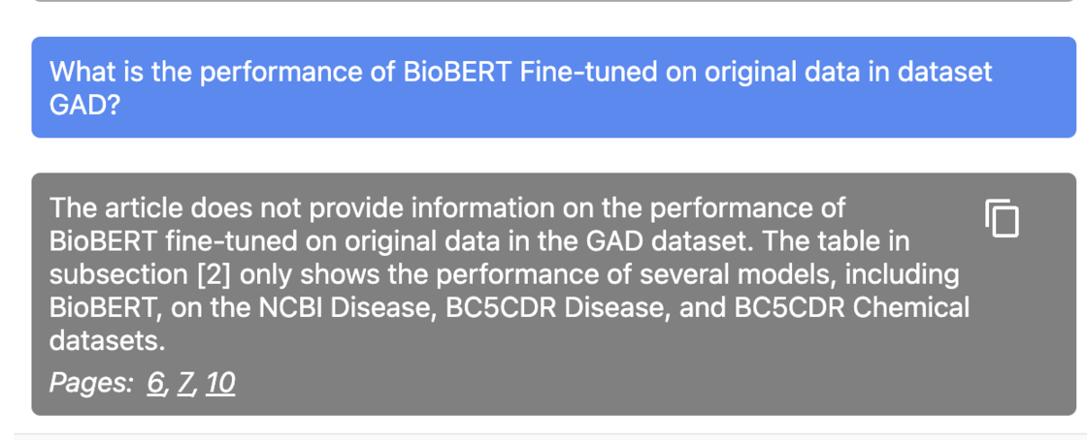
Task: Click "several models" in the answer text
Action: [x=761, y=275]
